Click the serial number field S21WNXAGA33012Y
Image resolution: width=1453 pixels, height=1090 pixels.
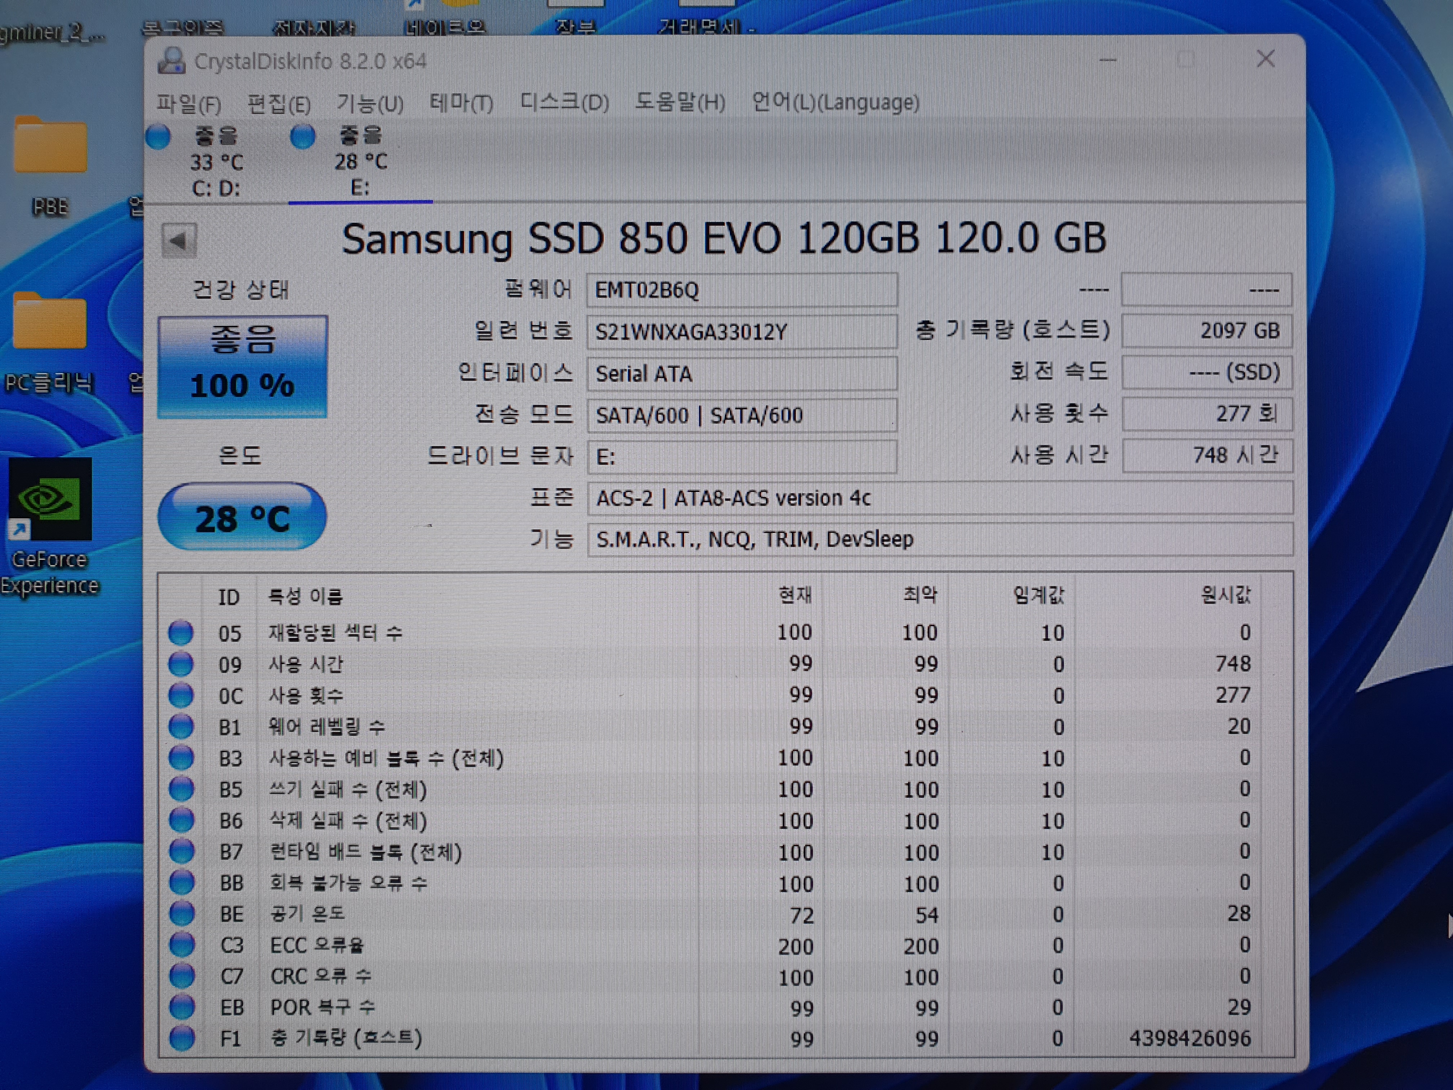click(742, 332)
